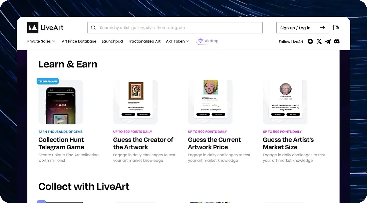Open LiveArt's Instagram icon
367x203 pixels.
click(310, 41)
